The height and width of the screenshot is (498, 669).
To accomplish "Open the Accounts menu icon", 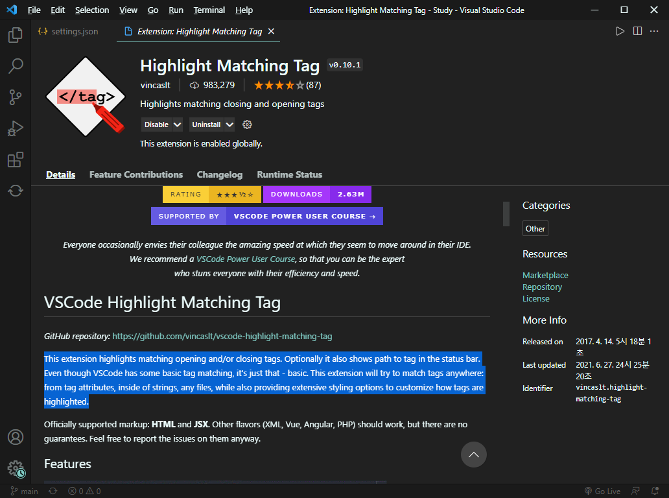I will 16,437.
